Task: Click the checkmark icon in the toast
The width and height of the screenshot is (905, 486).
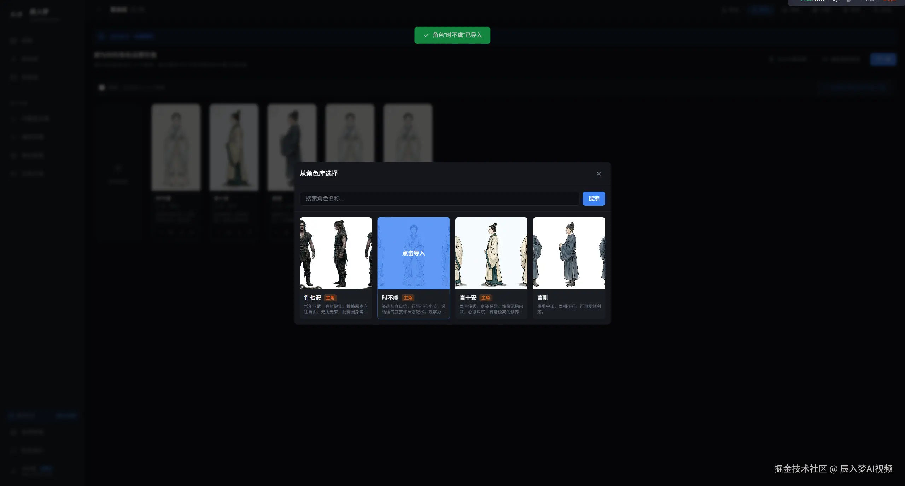Action: [426, 35]
